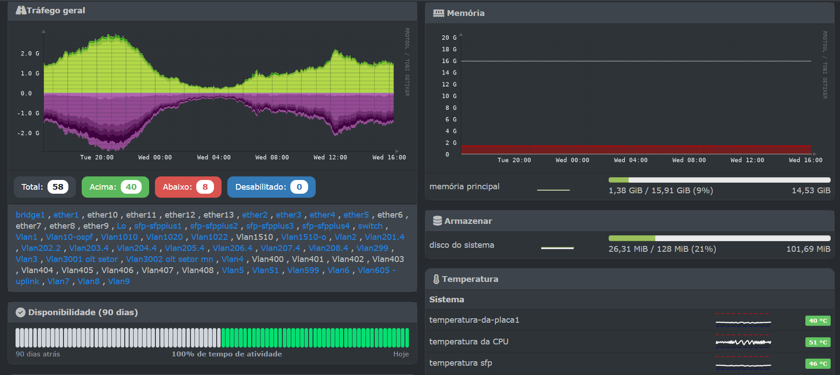
Task: Open the disco do sistema label
Action: (462, 245)
